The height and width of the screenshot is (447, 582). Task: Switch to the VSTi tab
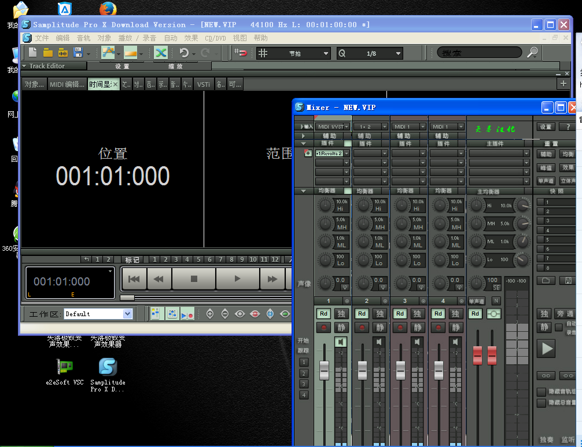(x=204, y=85)
